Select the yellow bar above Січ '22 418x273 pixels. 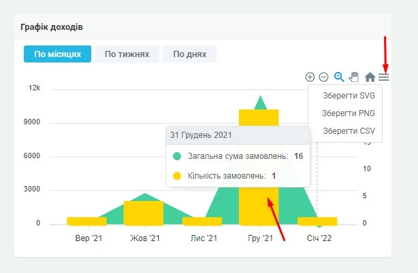coord(317,221)
